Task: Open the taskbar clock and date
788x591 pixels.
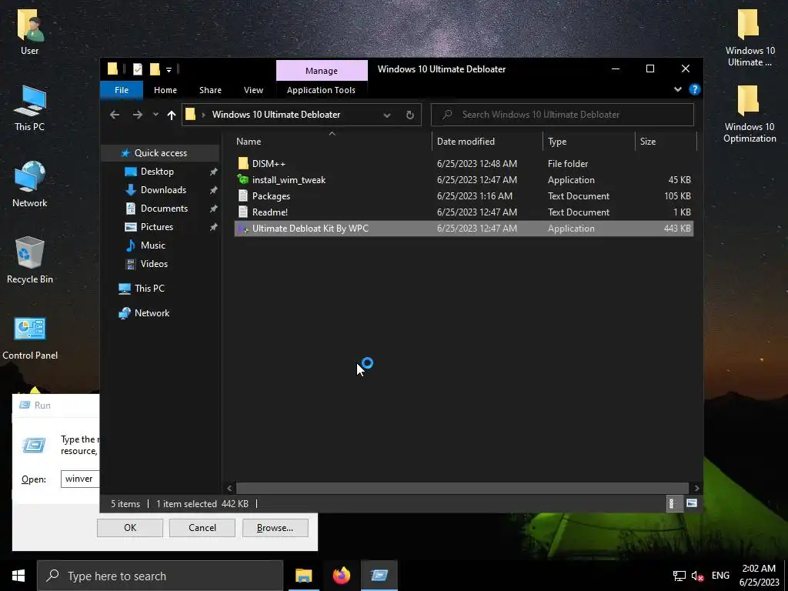Action: point(759,576)
